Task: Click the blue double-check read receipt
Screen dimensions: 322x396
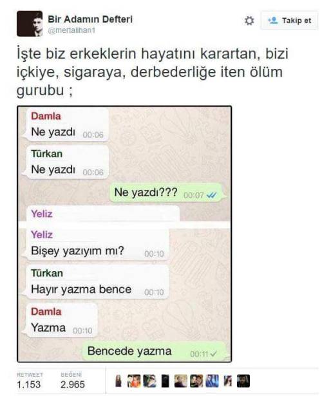Action: (x=211, y=195)
